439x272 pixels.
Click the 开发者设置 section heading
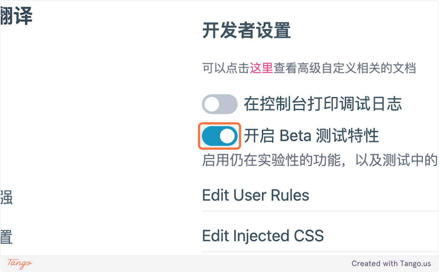pyautogui.click(x=247, y=30)
